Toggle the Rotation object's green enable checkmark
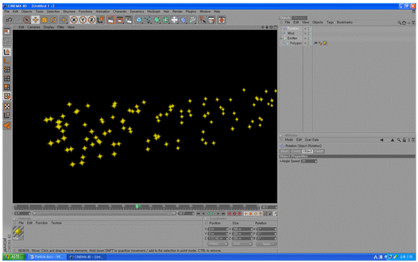Viewport: 418px width, 262px height. click(311, 29)
